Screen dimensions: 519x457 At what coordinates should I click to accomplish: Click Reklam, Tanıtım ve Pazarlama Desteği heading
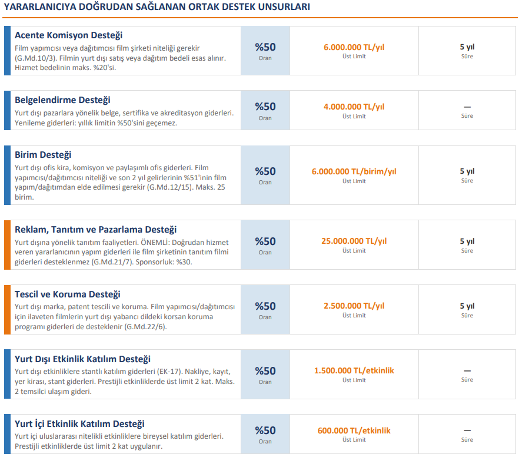[x=95, y=230]
